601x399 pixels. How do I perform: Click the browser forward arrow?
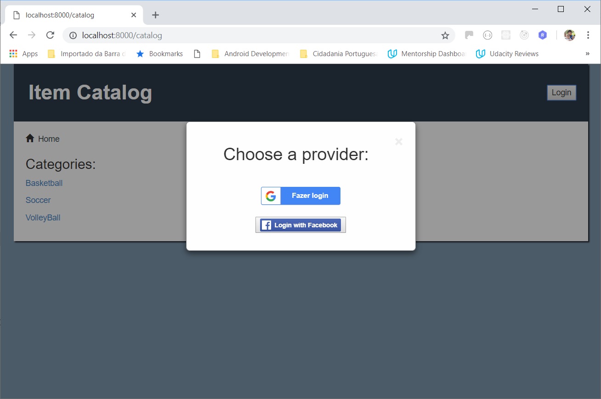(32, 35)
